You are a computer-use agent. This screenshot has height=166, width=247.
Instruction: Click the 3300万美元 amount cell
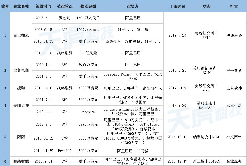pyautogui.click(x=88, y=138)
